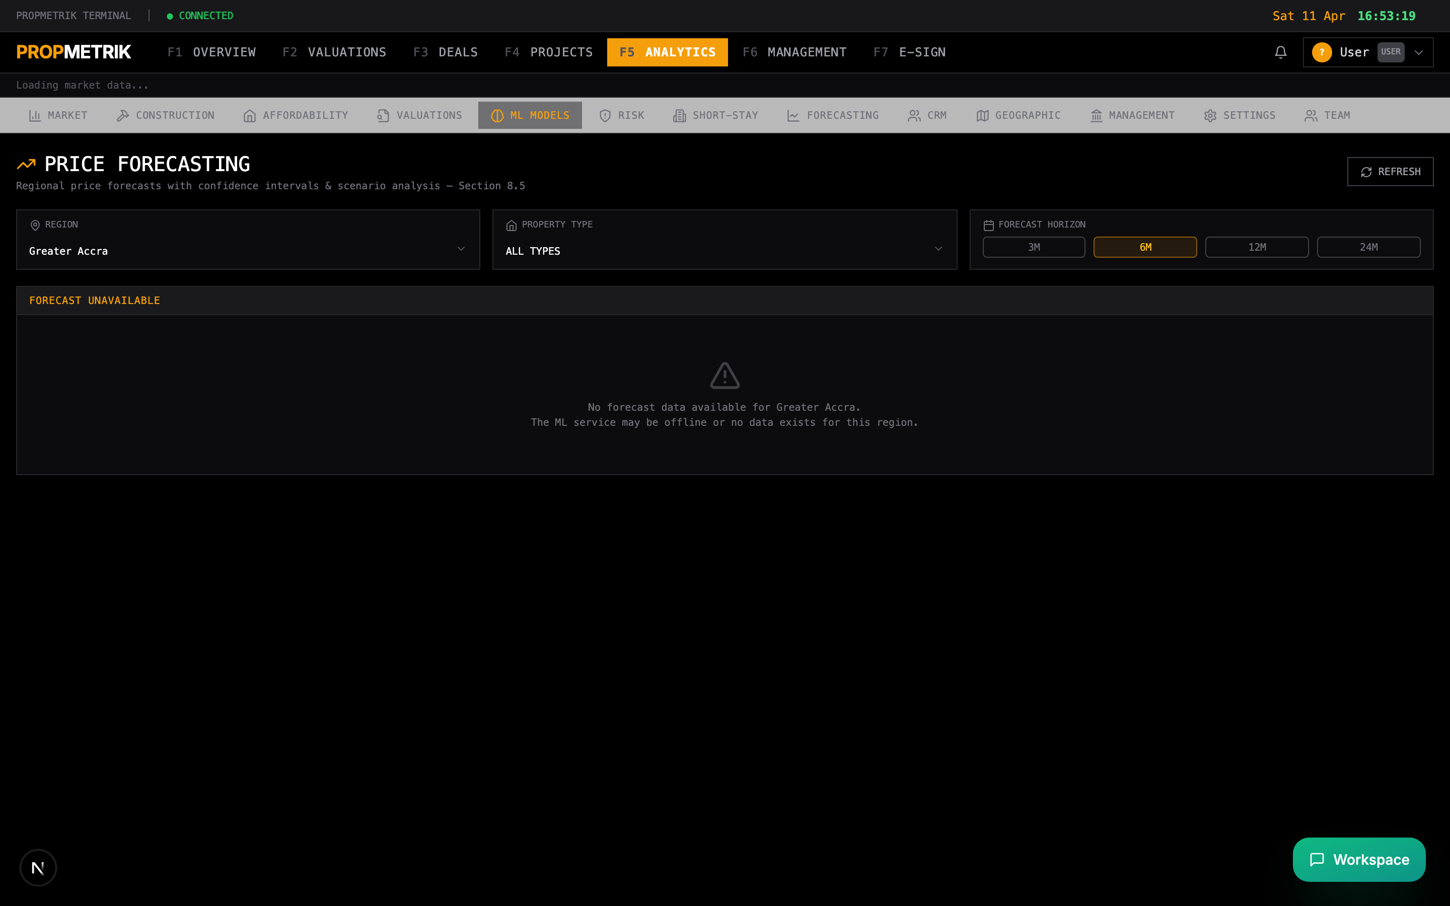This screenshot has width=1450, height=906.
Task: Open the F4 Projects tab
Action: pos(548,52)
